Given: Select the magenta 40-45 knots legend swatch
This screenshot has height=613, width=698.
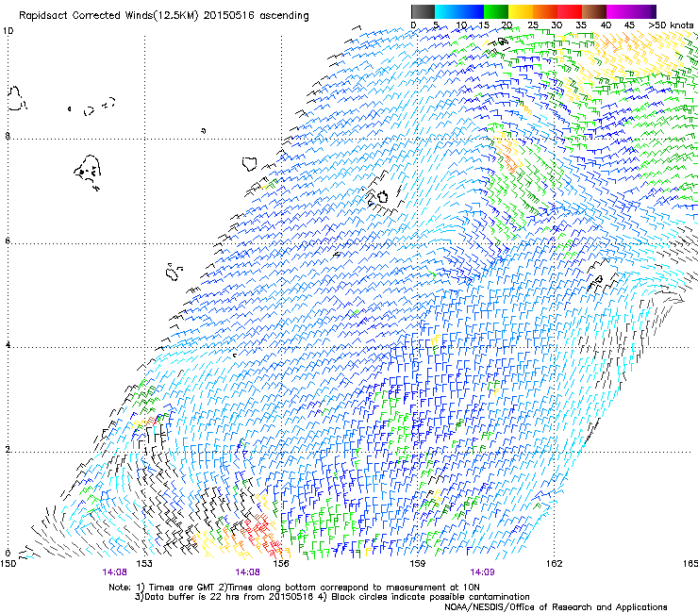Looking at the screenshot, I should 619,11.
